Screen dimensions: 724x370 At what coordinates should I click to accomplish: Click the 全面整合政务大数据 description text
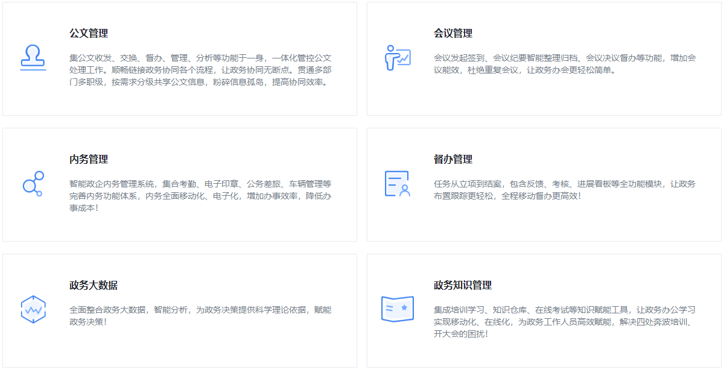point(200,316)
